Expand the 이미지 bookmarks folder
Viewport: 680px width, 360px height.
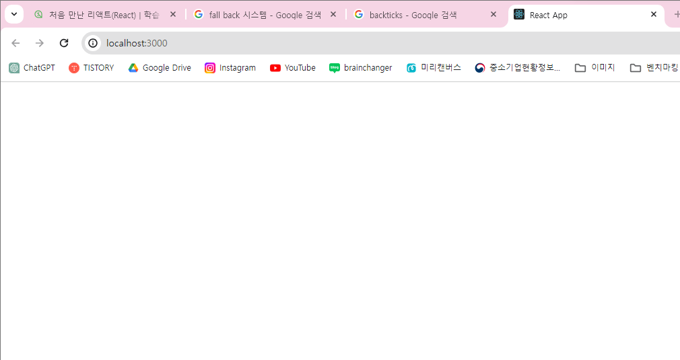coord(594,67)
